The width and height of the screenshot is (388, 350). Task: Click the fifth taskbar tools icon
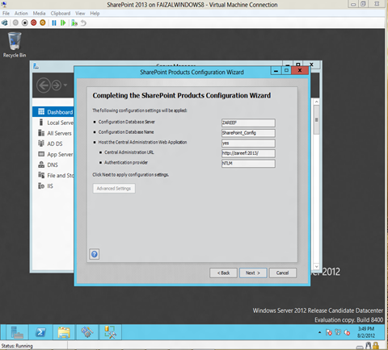click(x=110, y=332)
